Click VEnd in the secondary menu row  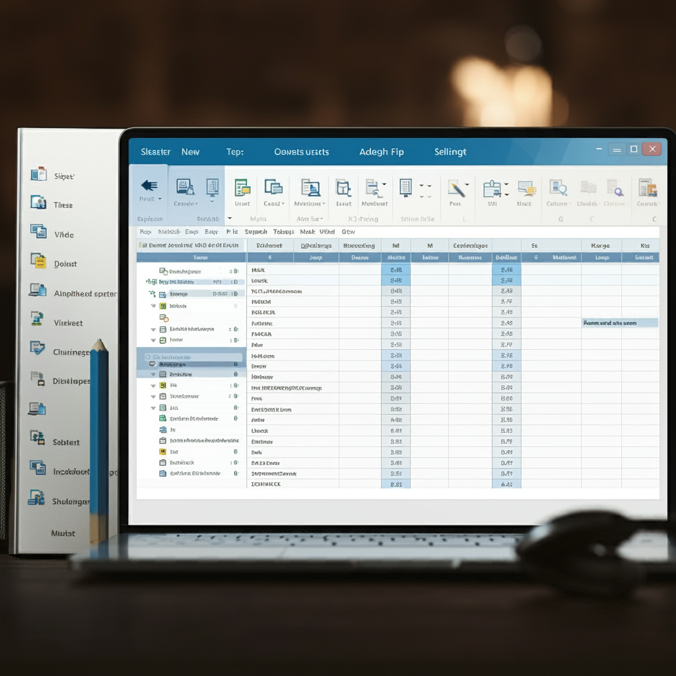[x=327, y=232]
